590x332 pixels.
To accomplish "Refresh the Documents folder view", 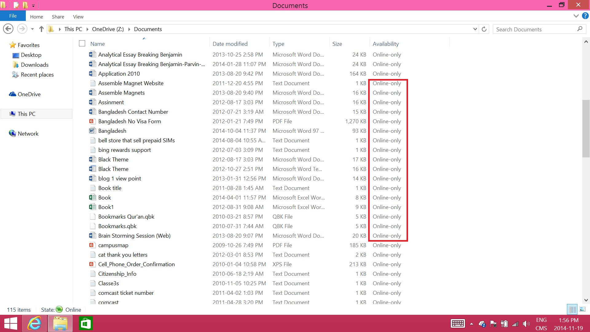I will tap(484, 29).
